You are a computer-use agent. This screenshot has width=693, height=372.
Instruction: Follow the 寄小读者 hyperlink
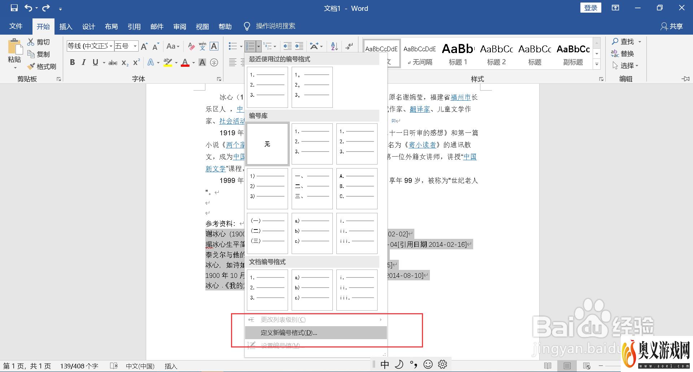422,145
